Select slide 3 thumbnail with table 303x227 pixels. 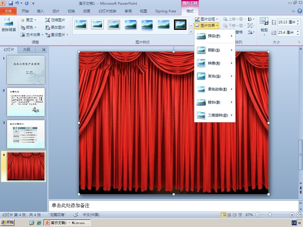26,134
